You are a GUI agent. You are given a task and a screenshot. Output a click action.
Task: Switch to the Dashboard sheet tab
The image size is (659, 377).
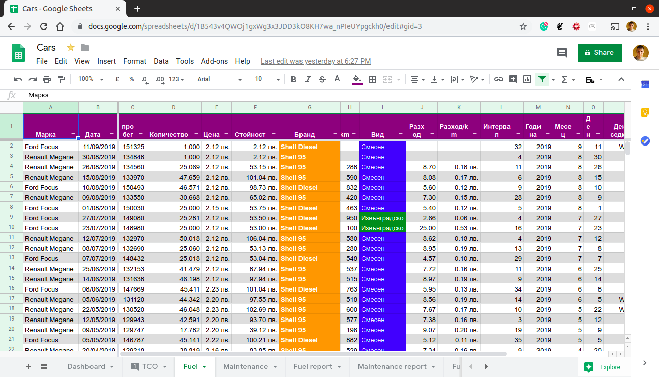pos(89,366)
